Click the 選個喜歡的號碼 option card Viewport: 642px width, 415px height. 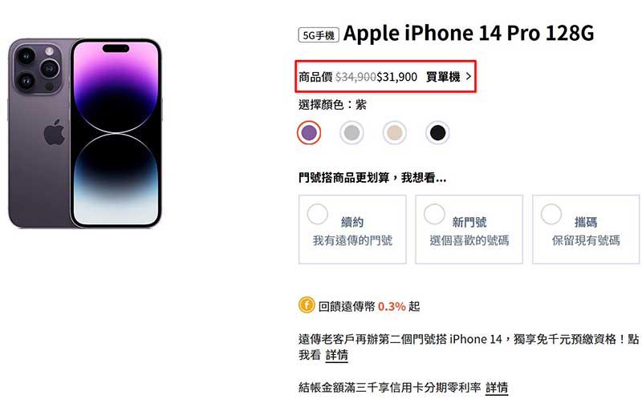469,229
